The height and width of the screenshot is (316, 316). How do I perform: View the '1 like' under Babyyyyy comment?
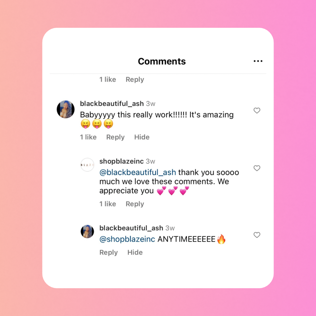click(x=88, y=137)
